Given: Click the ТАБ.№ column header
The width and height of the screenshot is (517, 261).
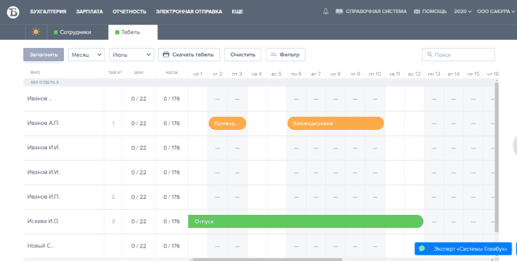Looking at the screenshot, I should pos(115,72).
